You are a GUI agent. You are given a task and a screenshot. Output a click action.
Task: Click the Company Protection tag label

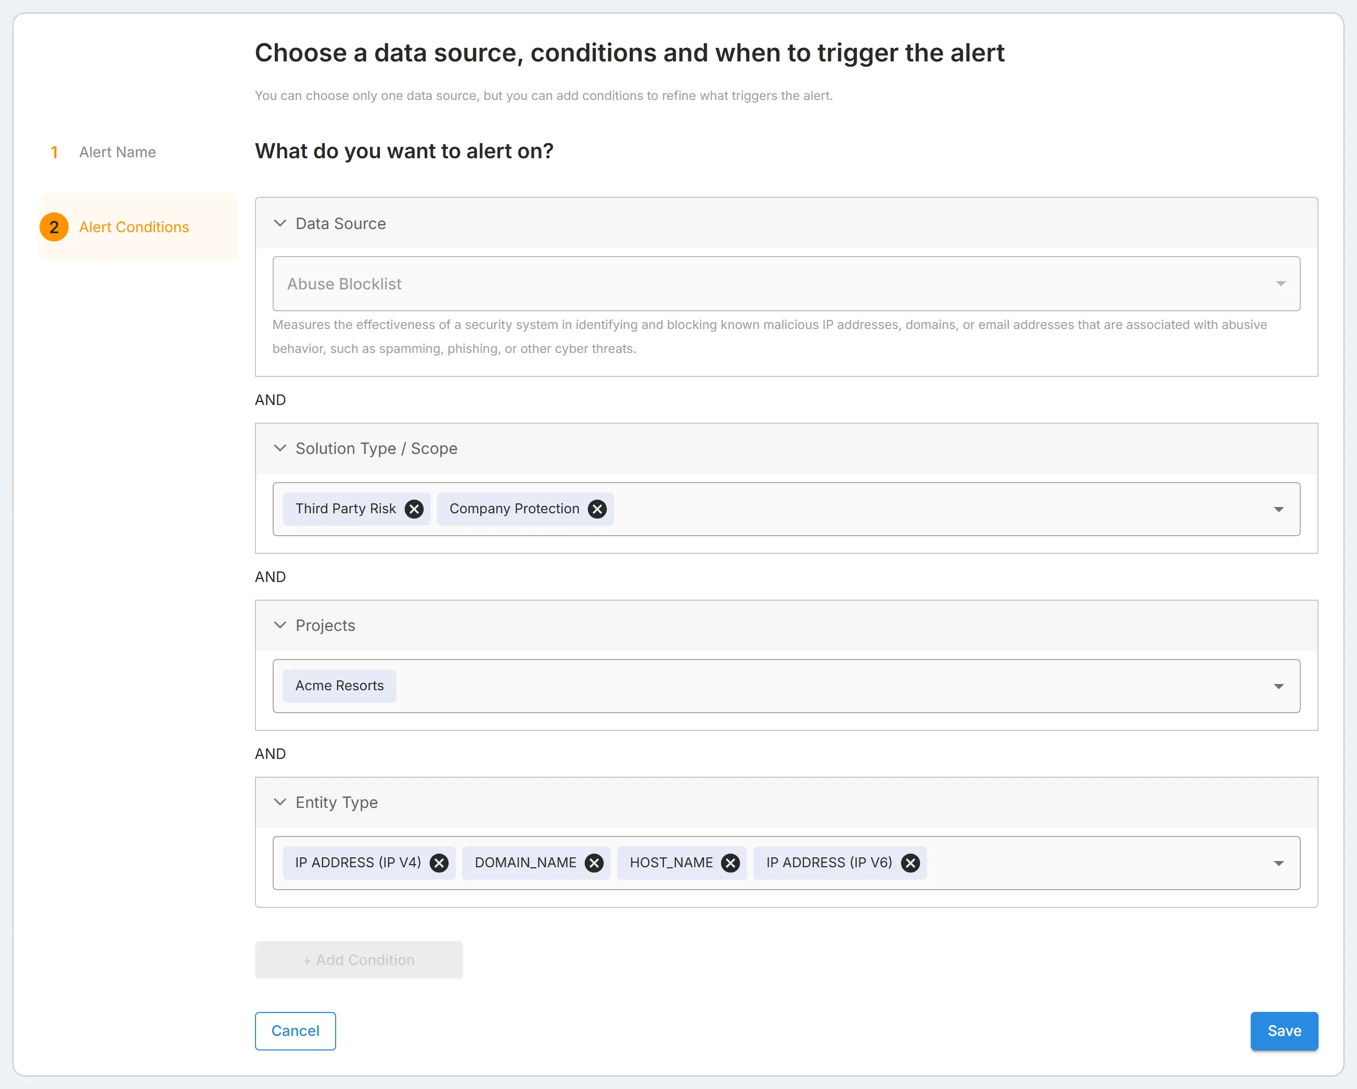point(514,509)
